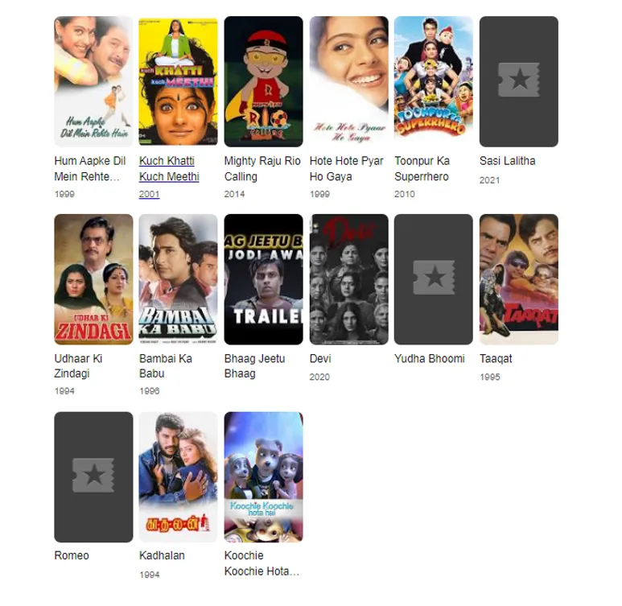Open the Taaqat movie poster
622x606 pixels.
pyautogui.click(x=518, y=279)
